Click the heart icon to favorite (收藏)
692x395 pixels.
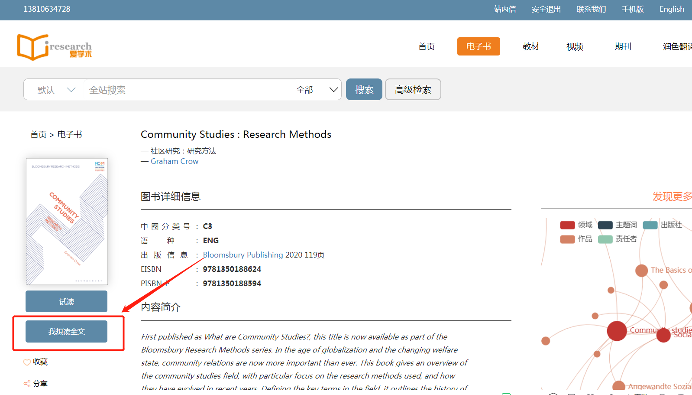coord(27,362)
